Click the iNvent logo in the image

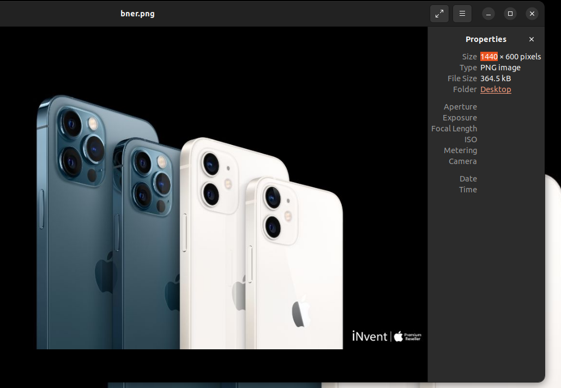coord(370,336)
